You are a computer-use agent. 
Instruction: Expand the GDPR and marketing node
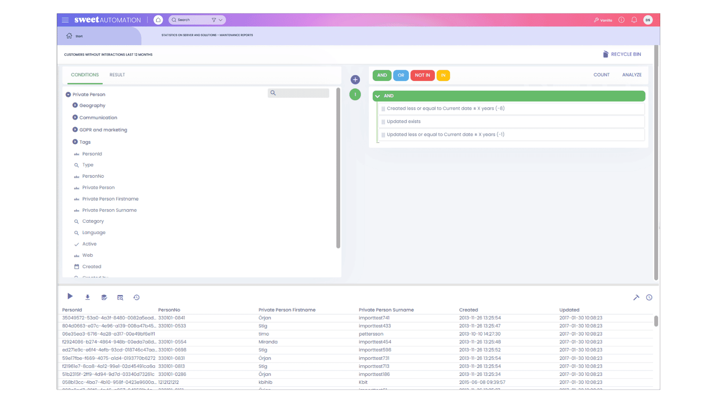75,130
